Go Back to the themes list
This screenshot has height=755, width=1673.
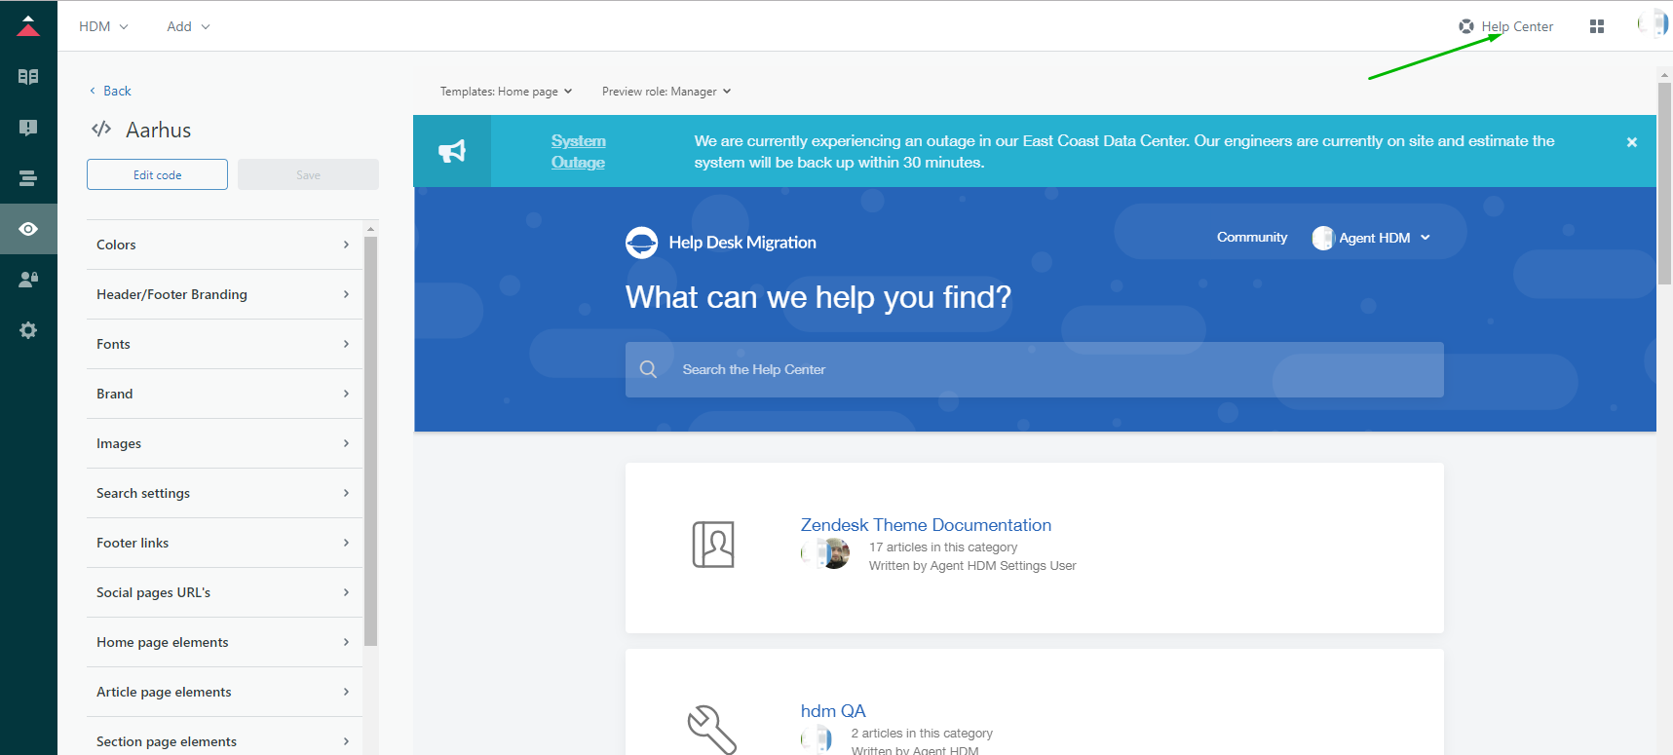pos(110,91)
